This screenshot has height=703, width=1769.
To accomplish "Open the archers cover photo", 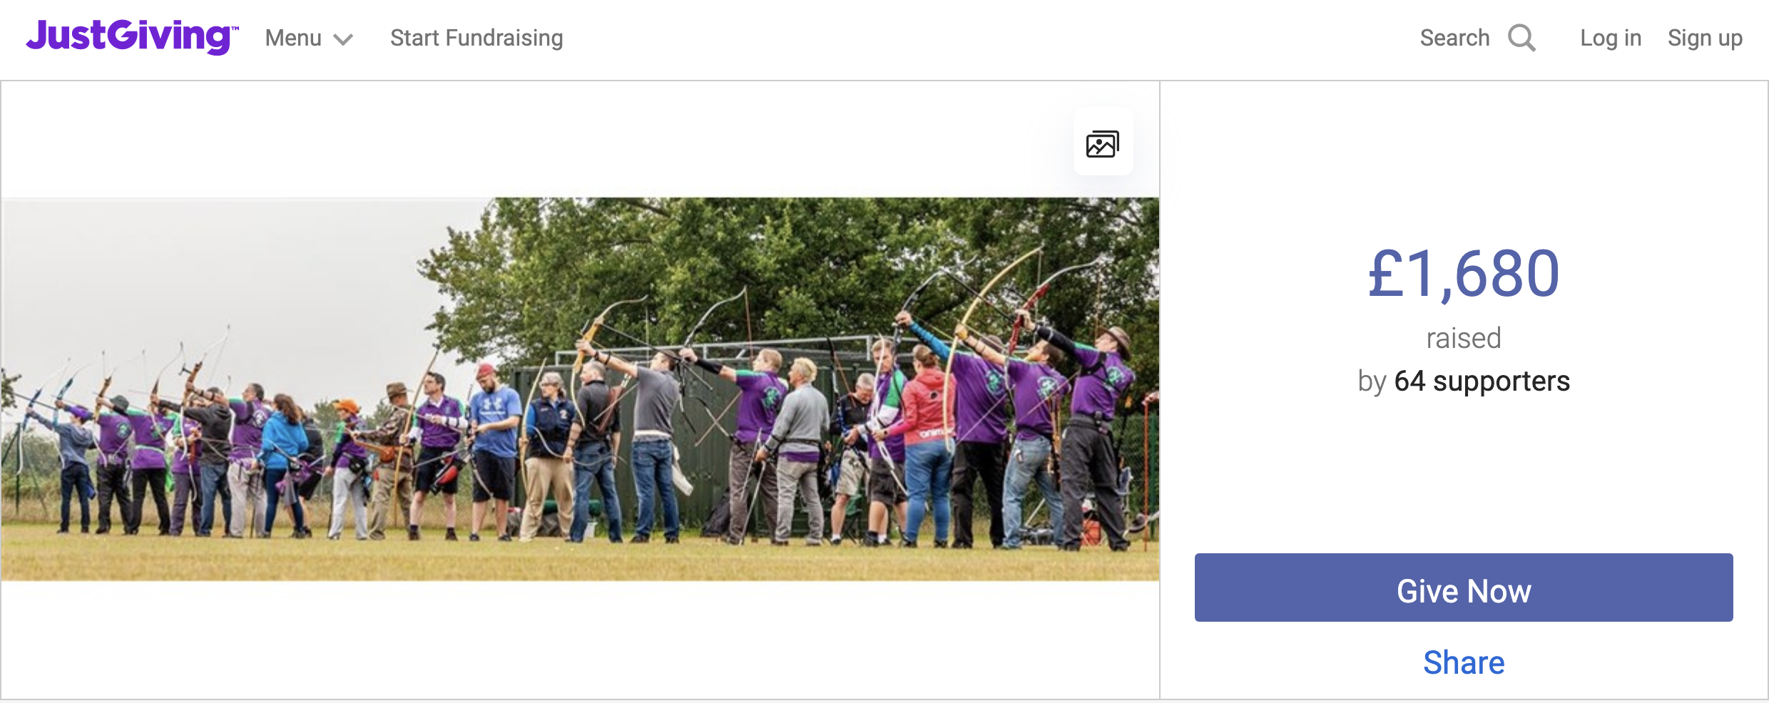I will [x=580, y=389].
